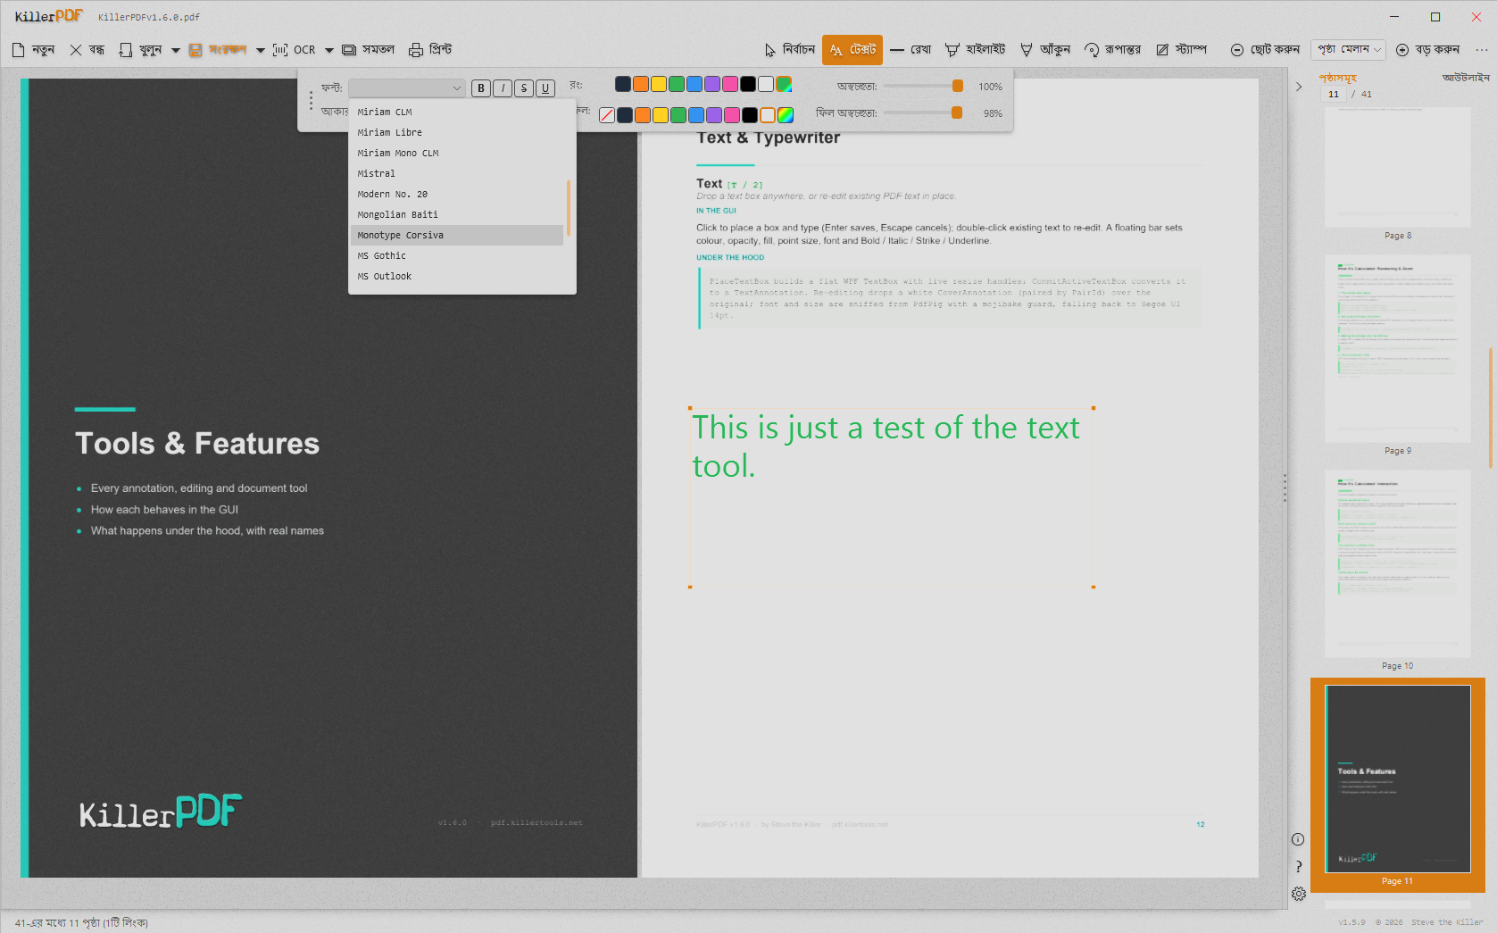The width and height of the screenshot is (1497, 933).
Task: Activate the টেক্সট text tool
Action: coord(852,50)
